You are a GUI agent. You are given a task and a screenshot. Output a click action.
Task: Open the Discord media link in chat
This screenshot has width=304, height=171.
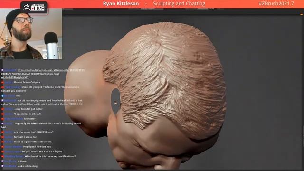pyautogui.click(x=43, y=74)
